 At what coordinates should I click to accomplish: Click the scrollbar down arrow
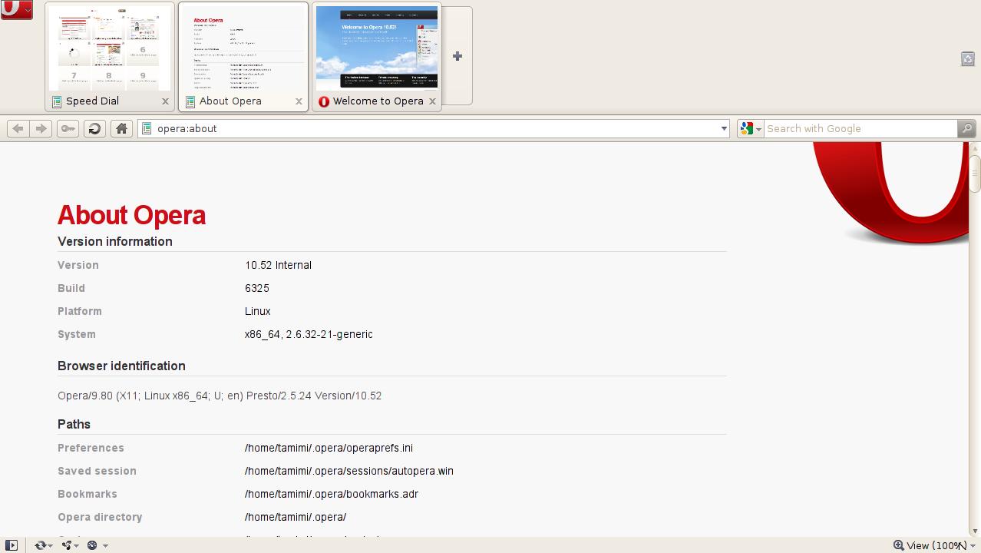point(975,531)
